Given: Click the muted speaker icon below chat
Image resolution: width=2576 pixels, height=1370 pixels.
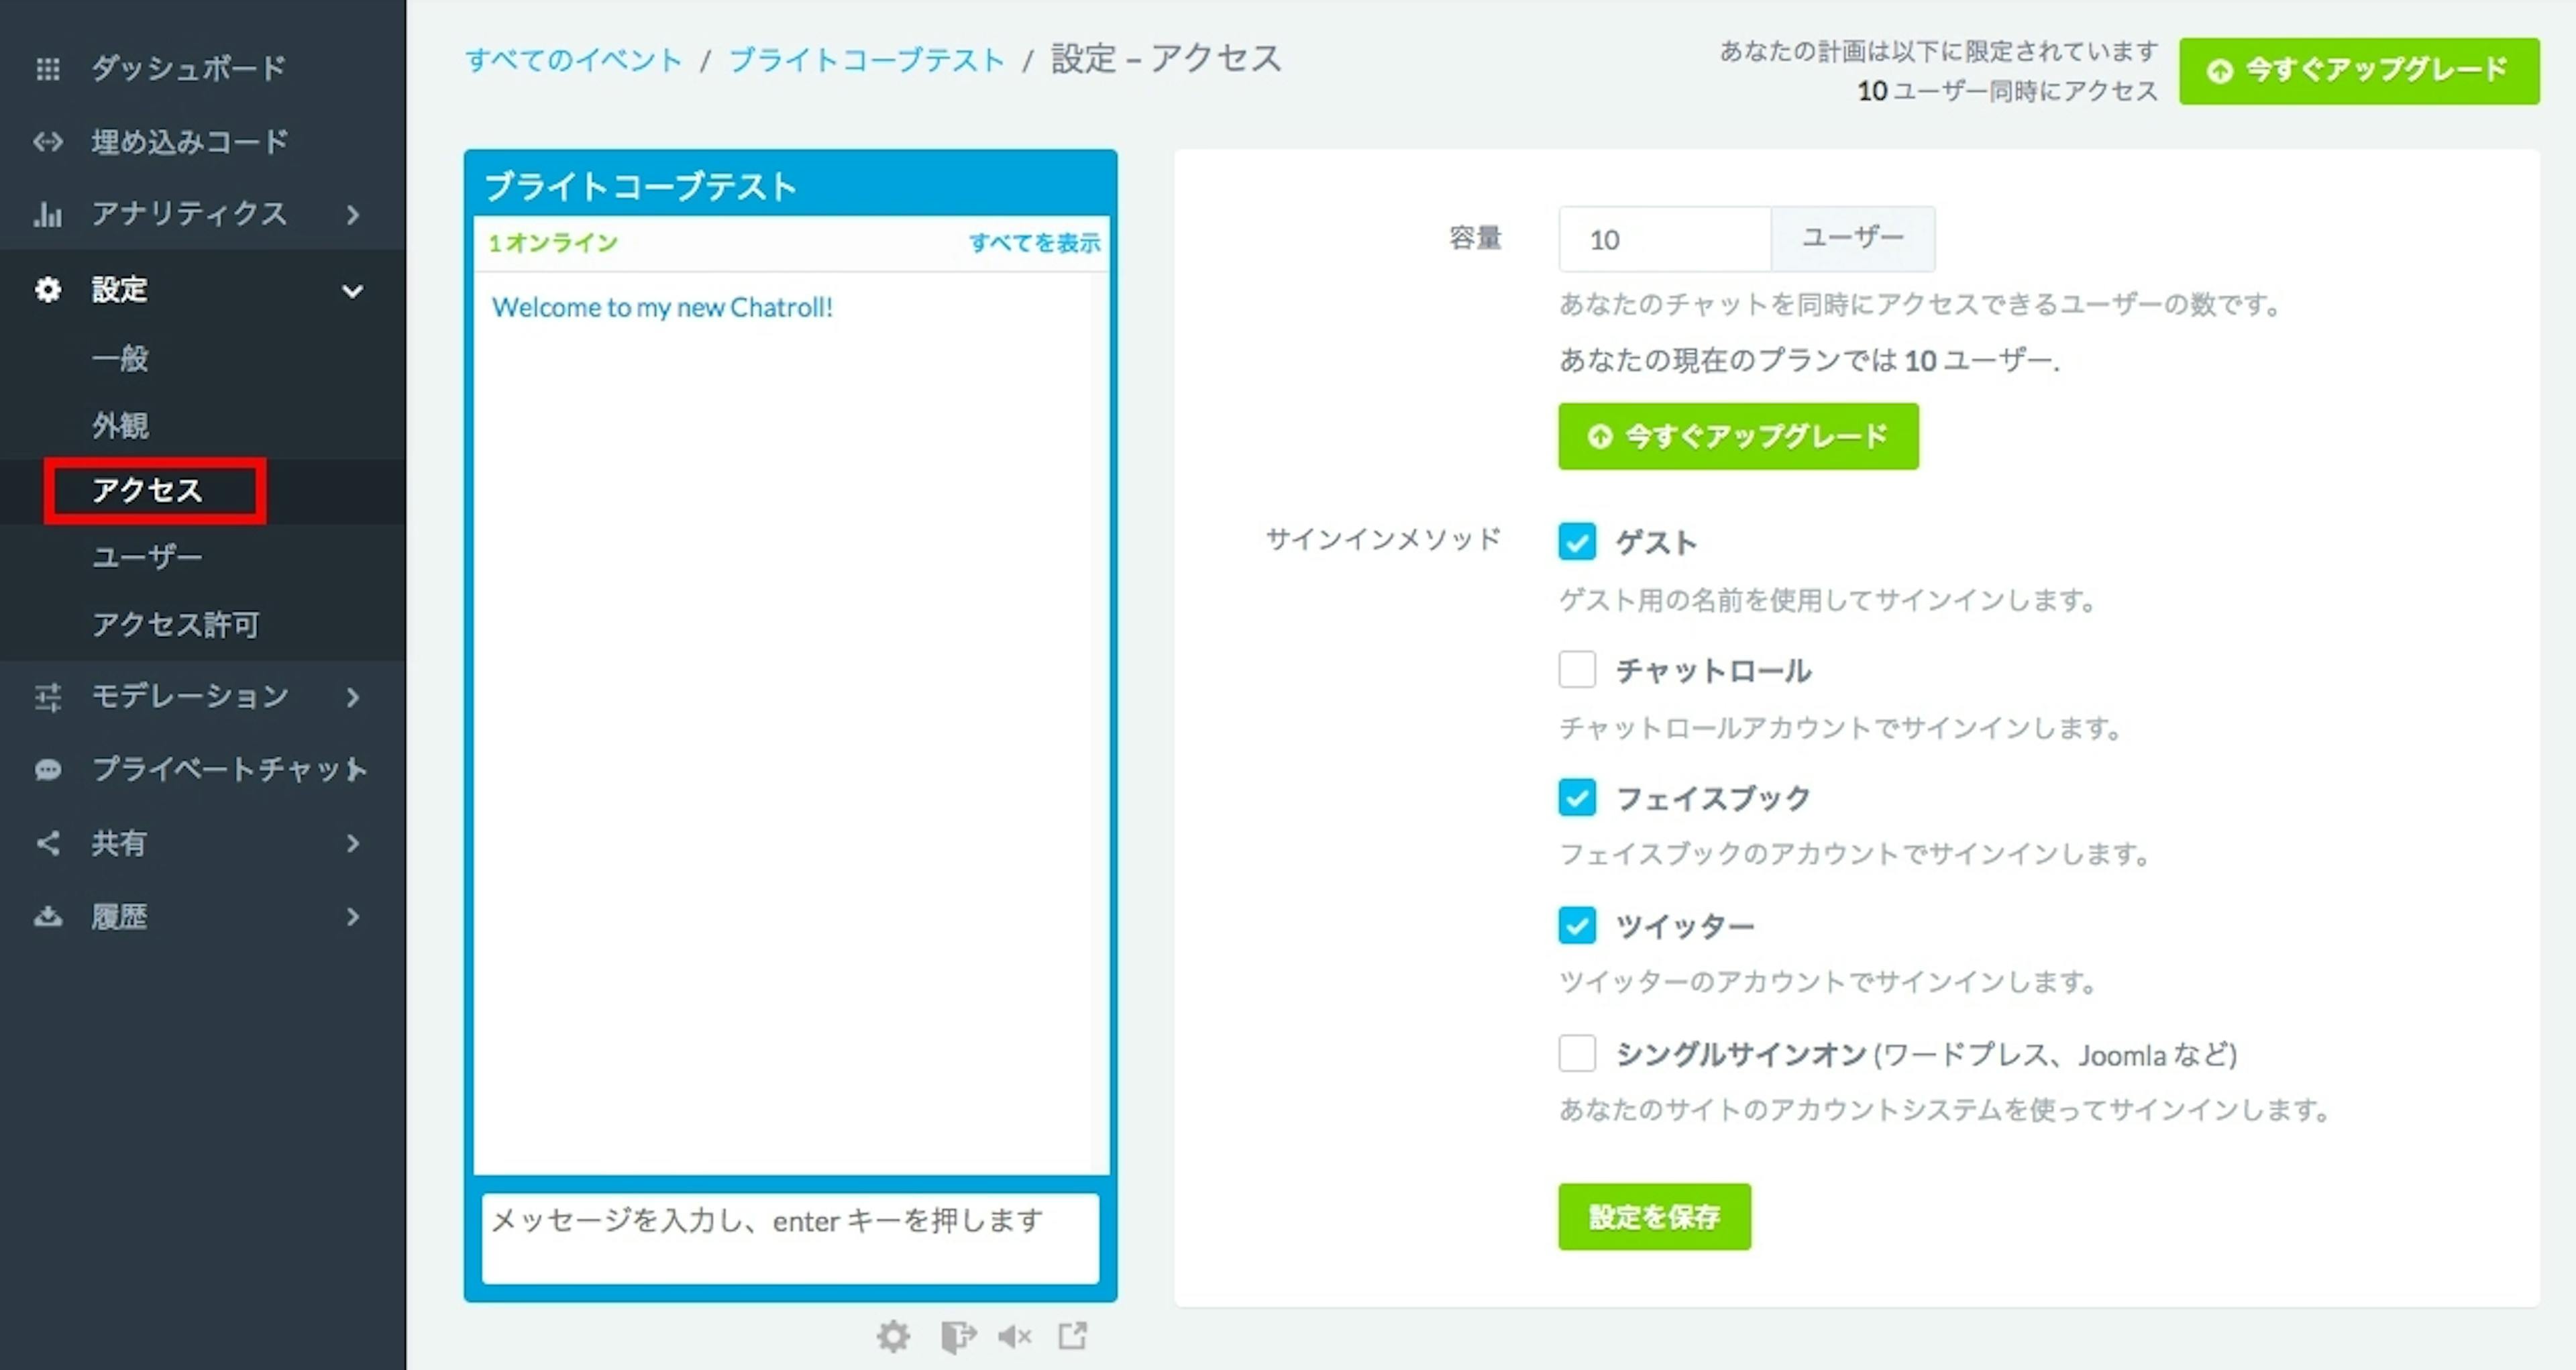Looking at the screenshot, I should 1014,1336.
